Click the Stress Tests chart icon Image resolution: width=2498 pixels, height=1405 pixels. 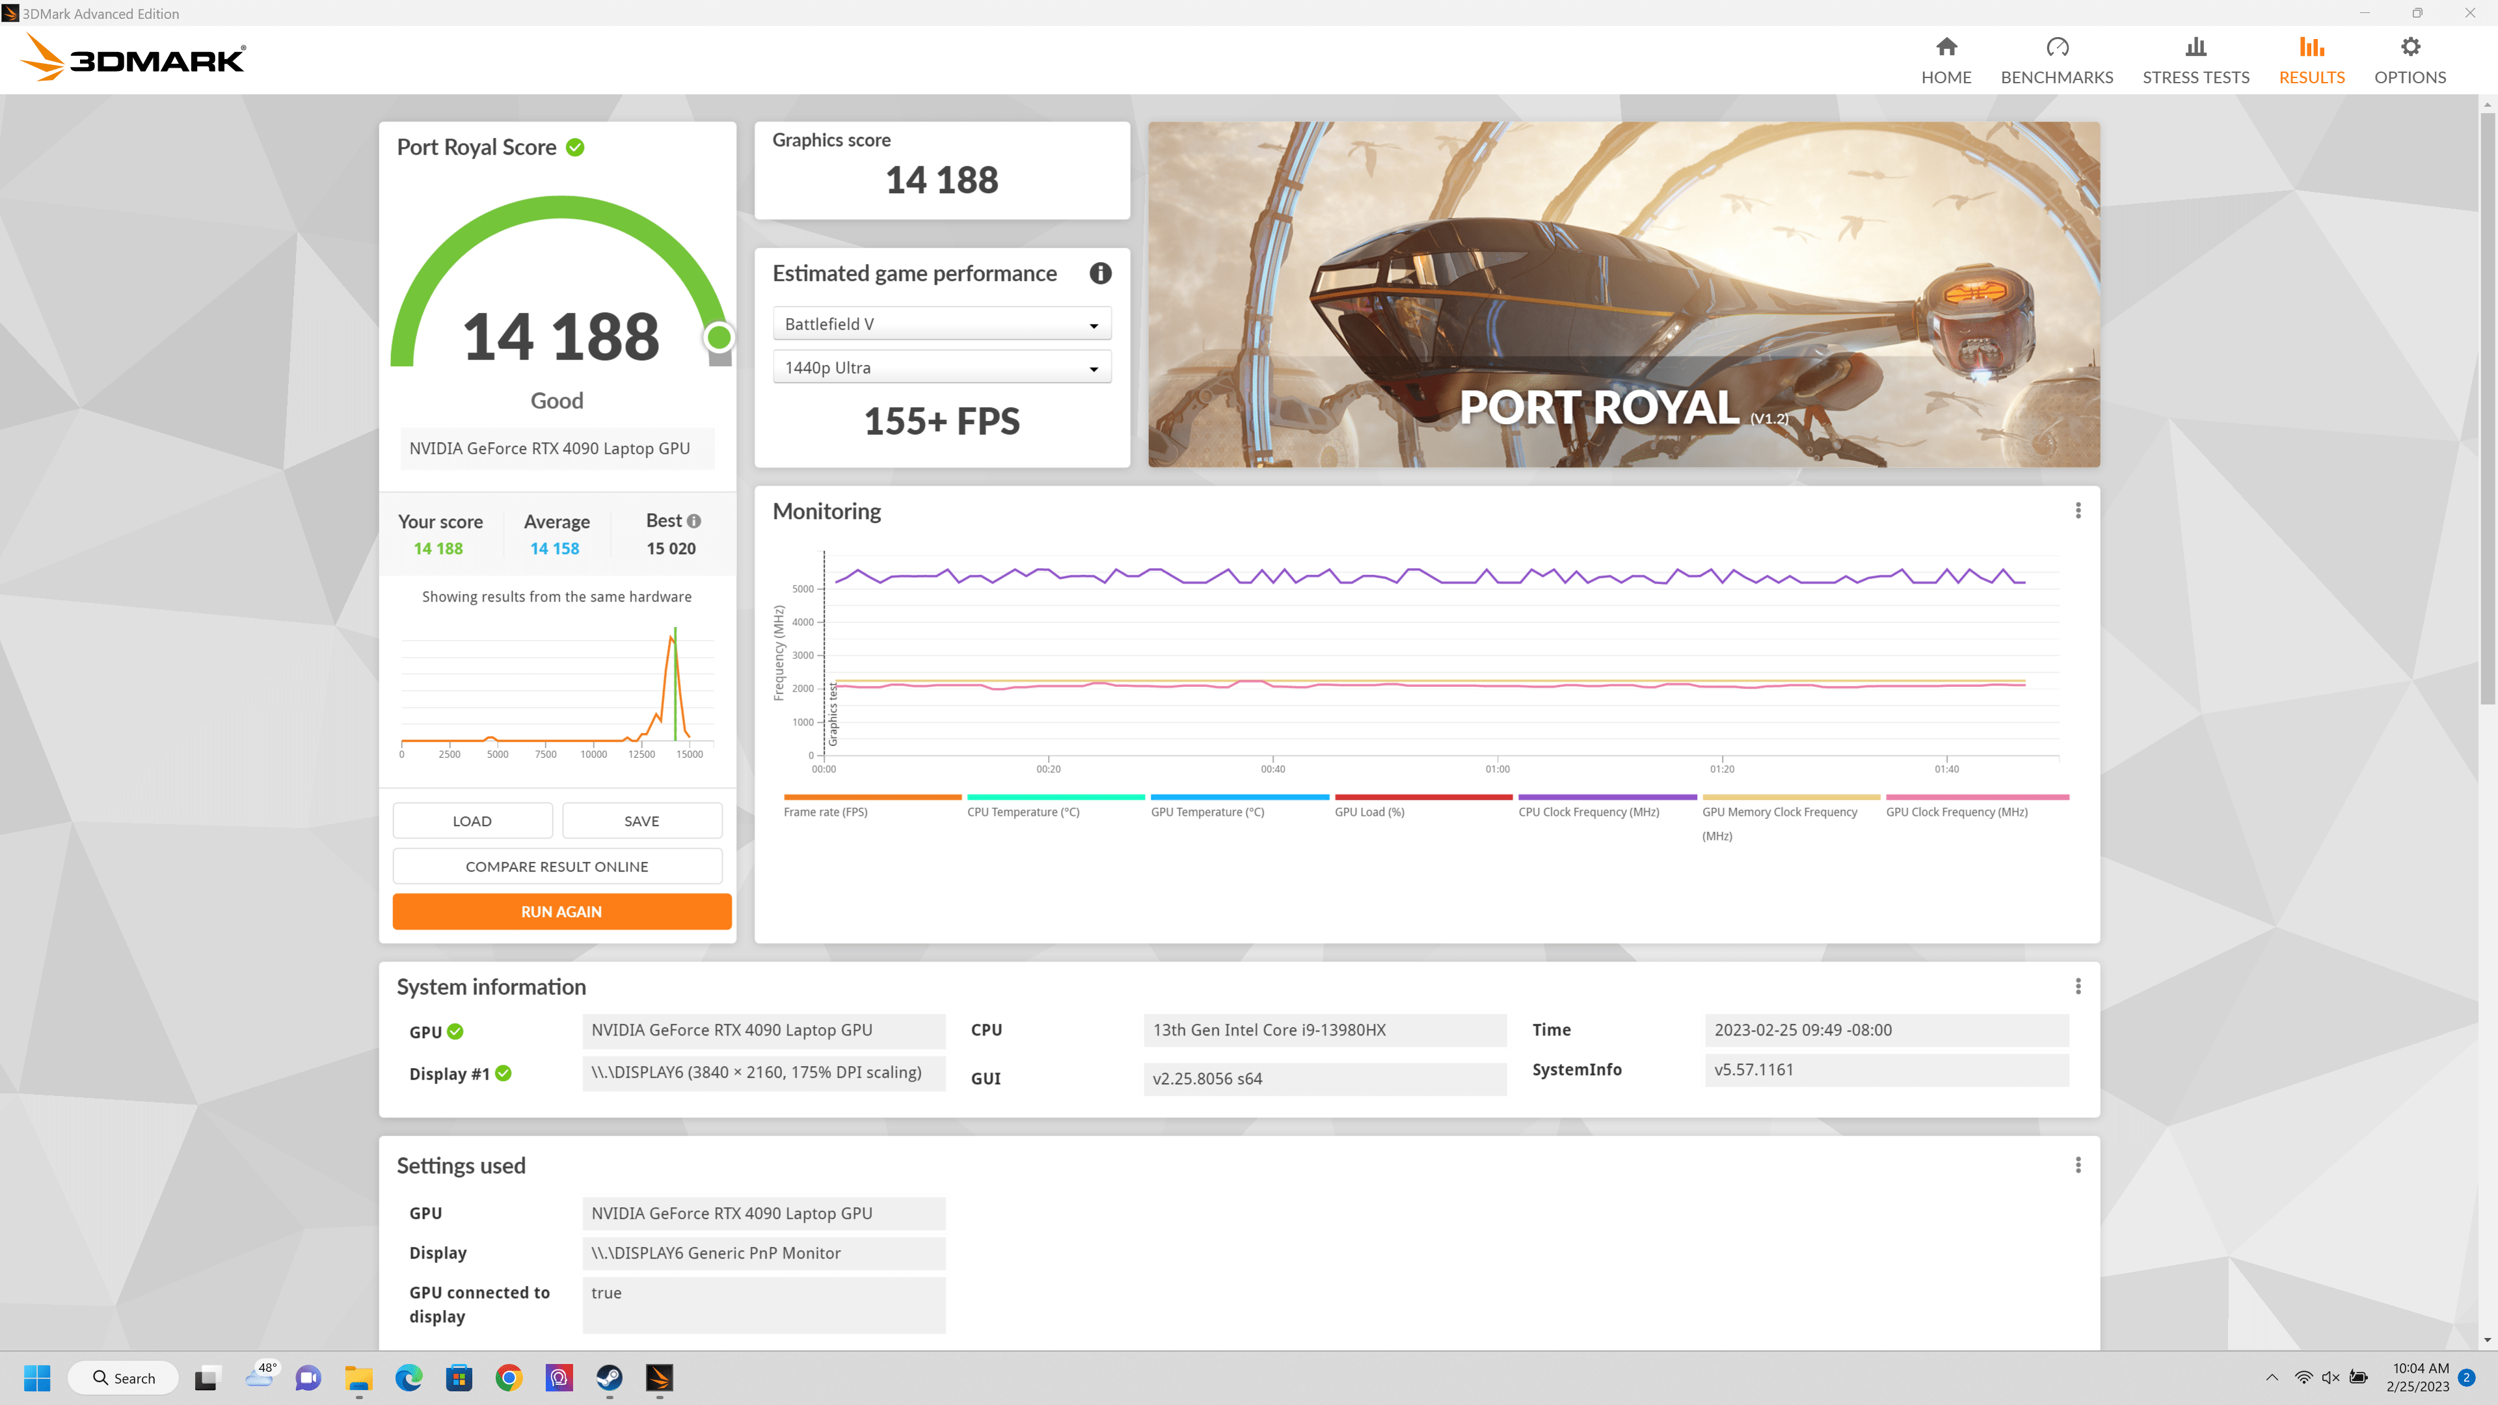2196,47
